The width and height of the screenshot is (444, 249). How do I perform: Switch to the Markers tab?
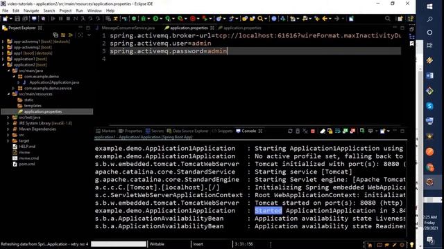[105, 131]
